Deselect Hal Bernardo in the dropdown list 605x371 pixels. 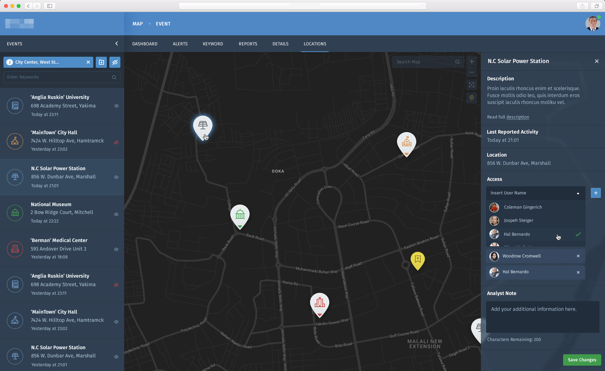[x=535, y=234]
